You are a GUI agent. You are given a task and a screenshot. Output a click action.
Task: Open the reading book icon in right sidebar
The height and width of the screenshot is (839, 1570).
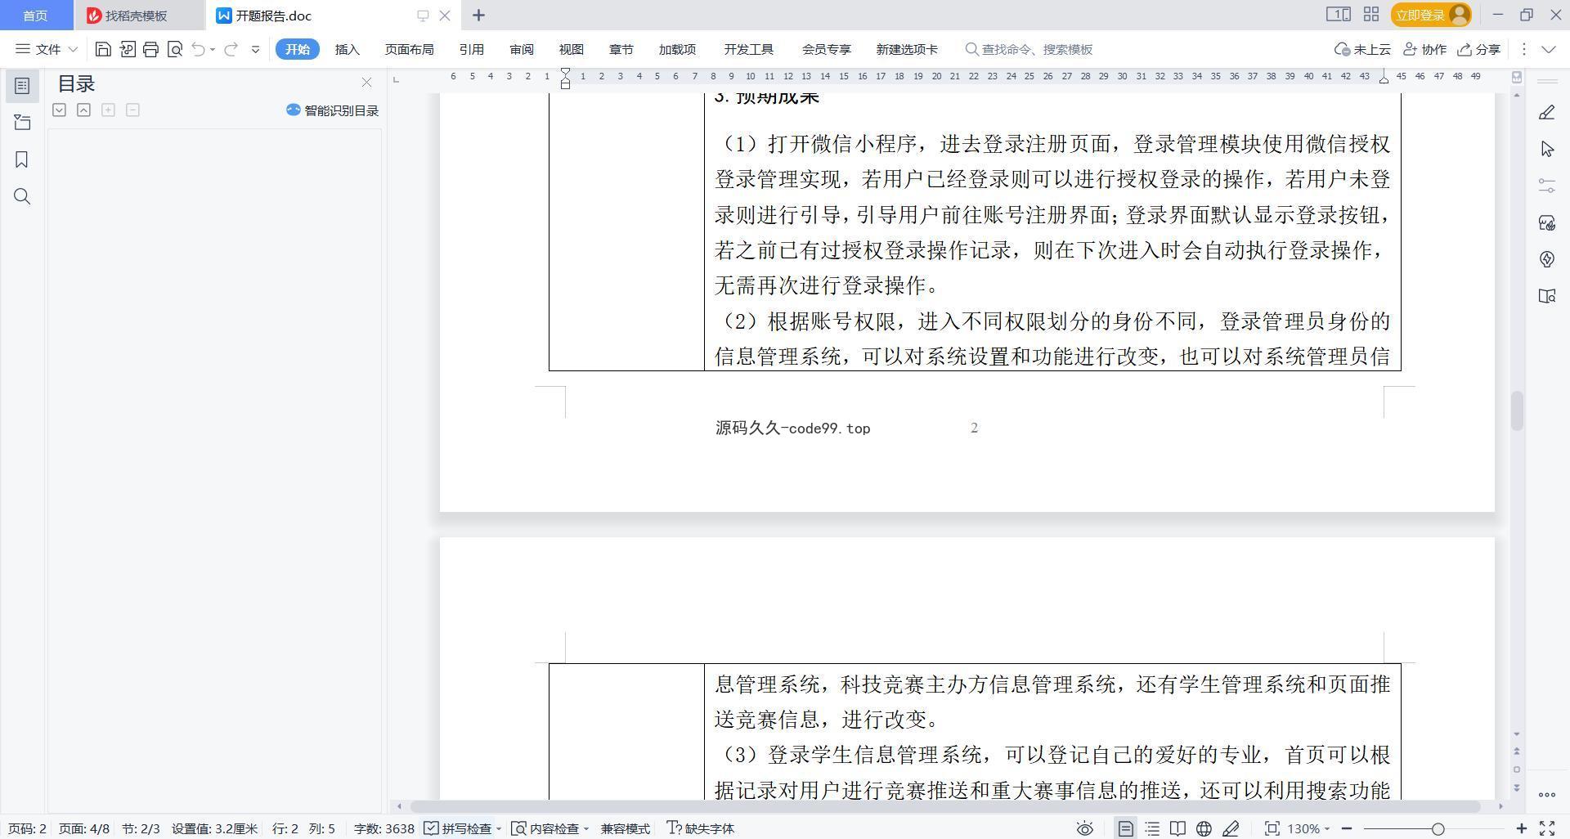click(1546, 296)
